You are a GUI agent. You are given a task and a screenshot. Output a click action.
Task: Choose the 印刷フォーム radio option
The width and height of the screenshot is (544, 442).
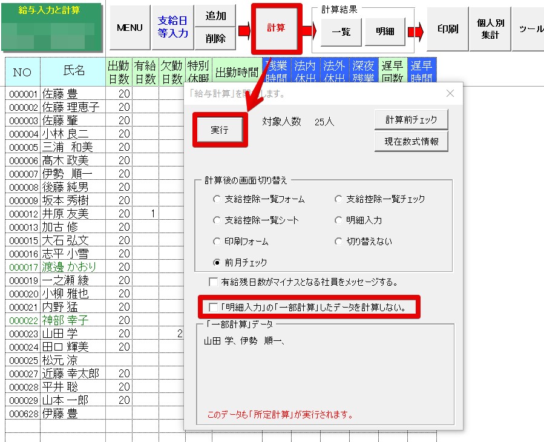click(217, 242)
